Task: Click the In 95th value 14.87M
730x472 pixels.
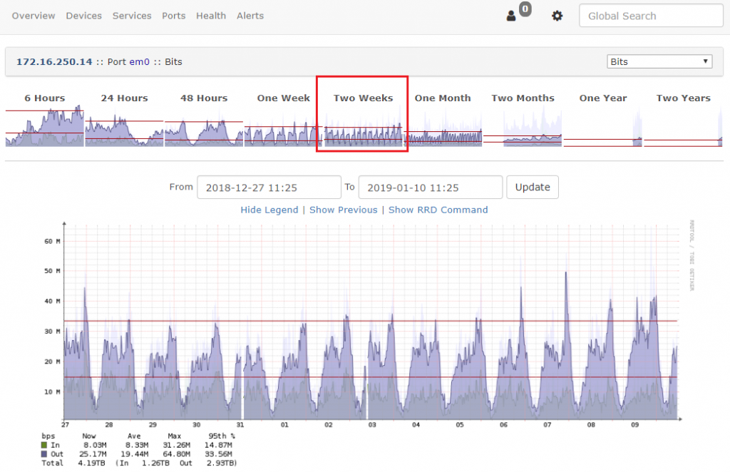Action: point(218,445)
